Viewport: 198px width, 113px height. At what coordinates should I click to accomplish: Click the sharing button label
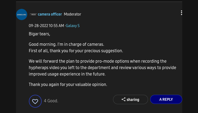(133, 100)
